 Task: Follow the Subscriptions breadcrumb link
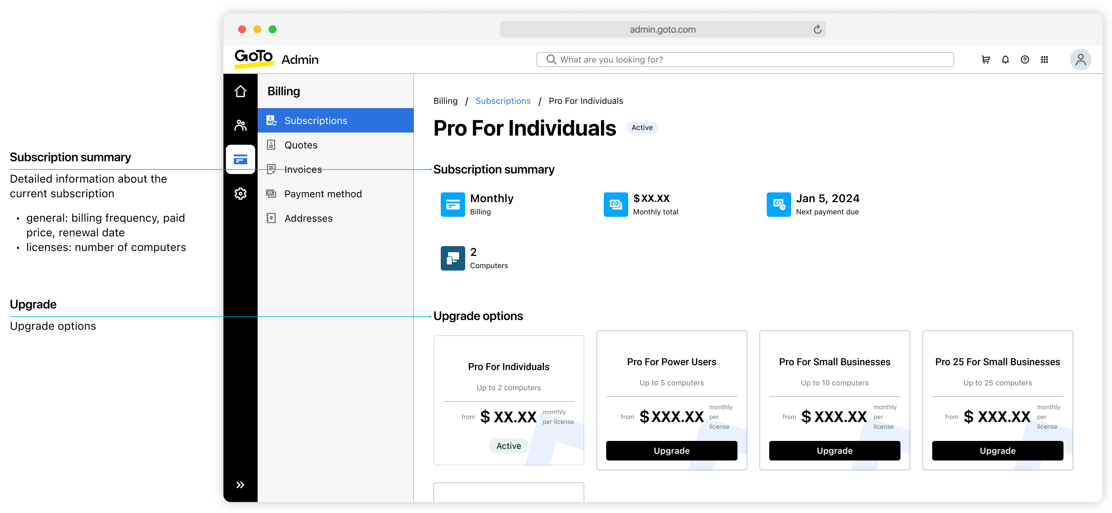point(503,100)
